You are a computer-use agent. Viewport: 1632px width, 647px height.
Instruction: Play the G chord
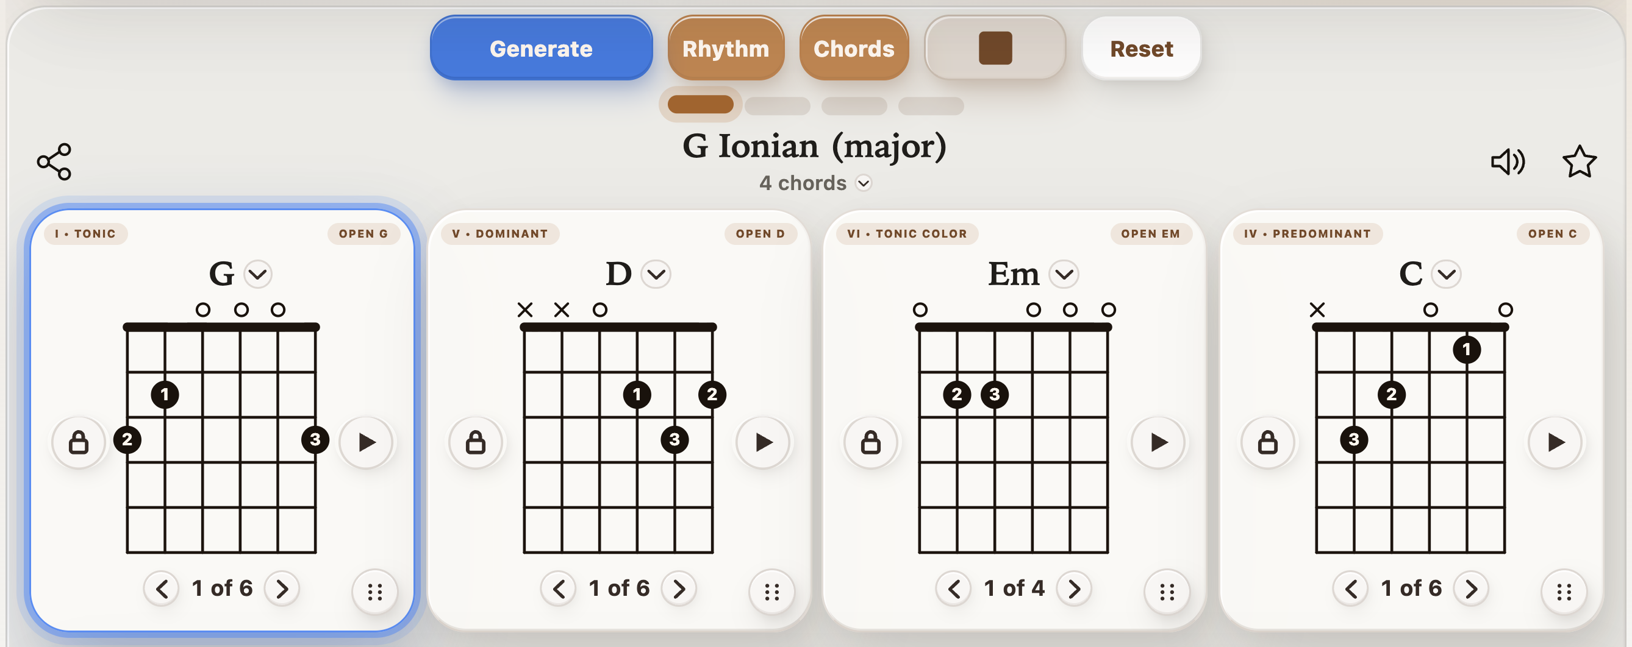366,442
